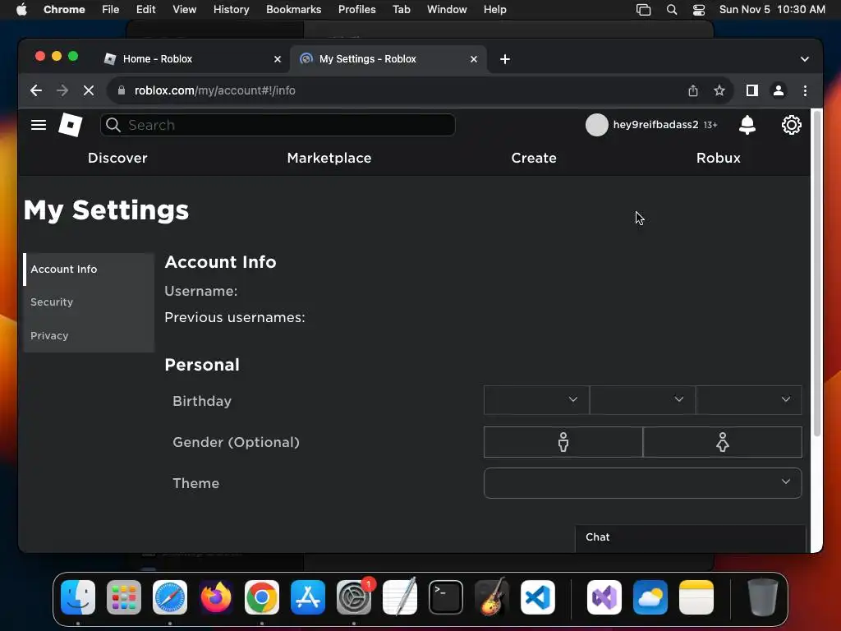Open the Notes app from the Dock

696,597
